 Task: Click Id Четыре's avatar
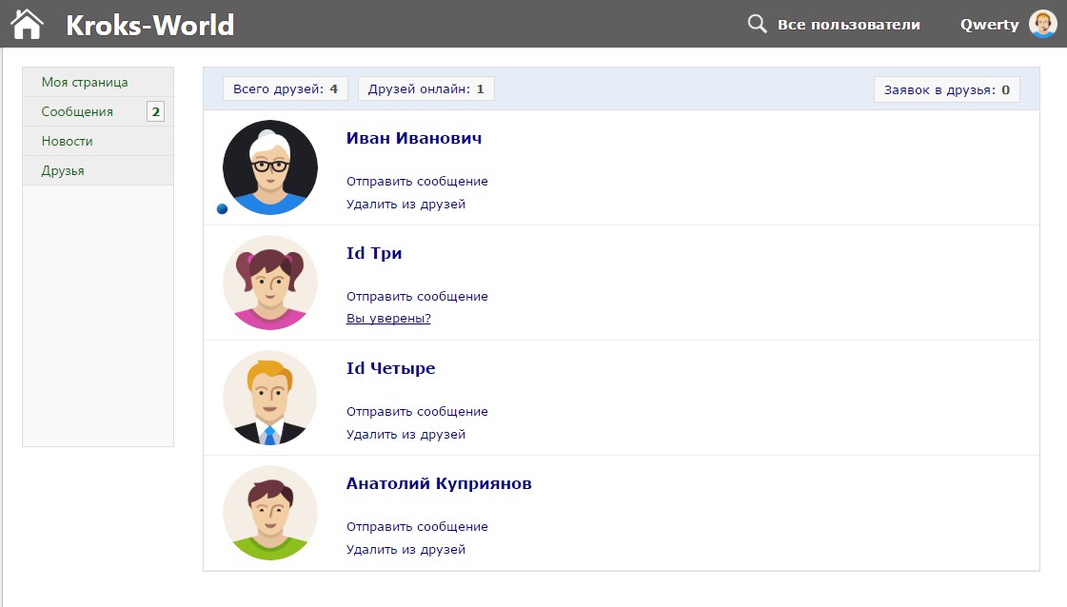pos(270,398)
